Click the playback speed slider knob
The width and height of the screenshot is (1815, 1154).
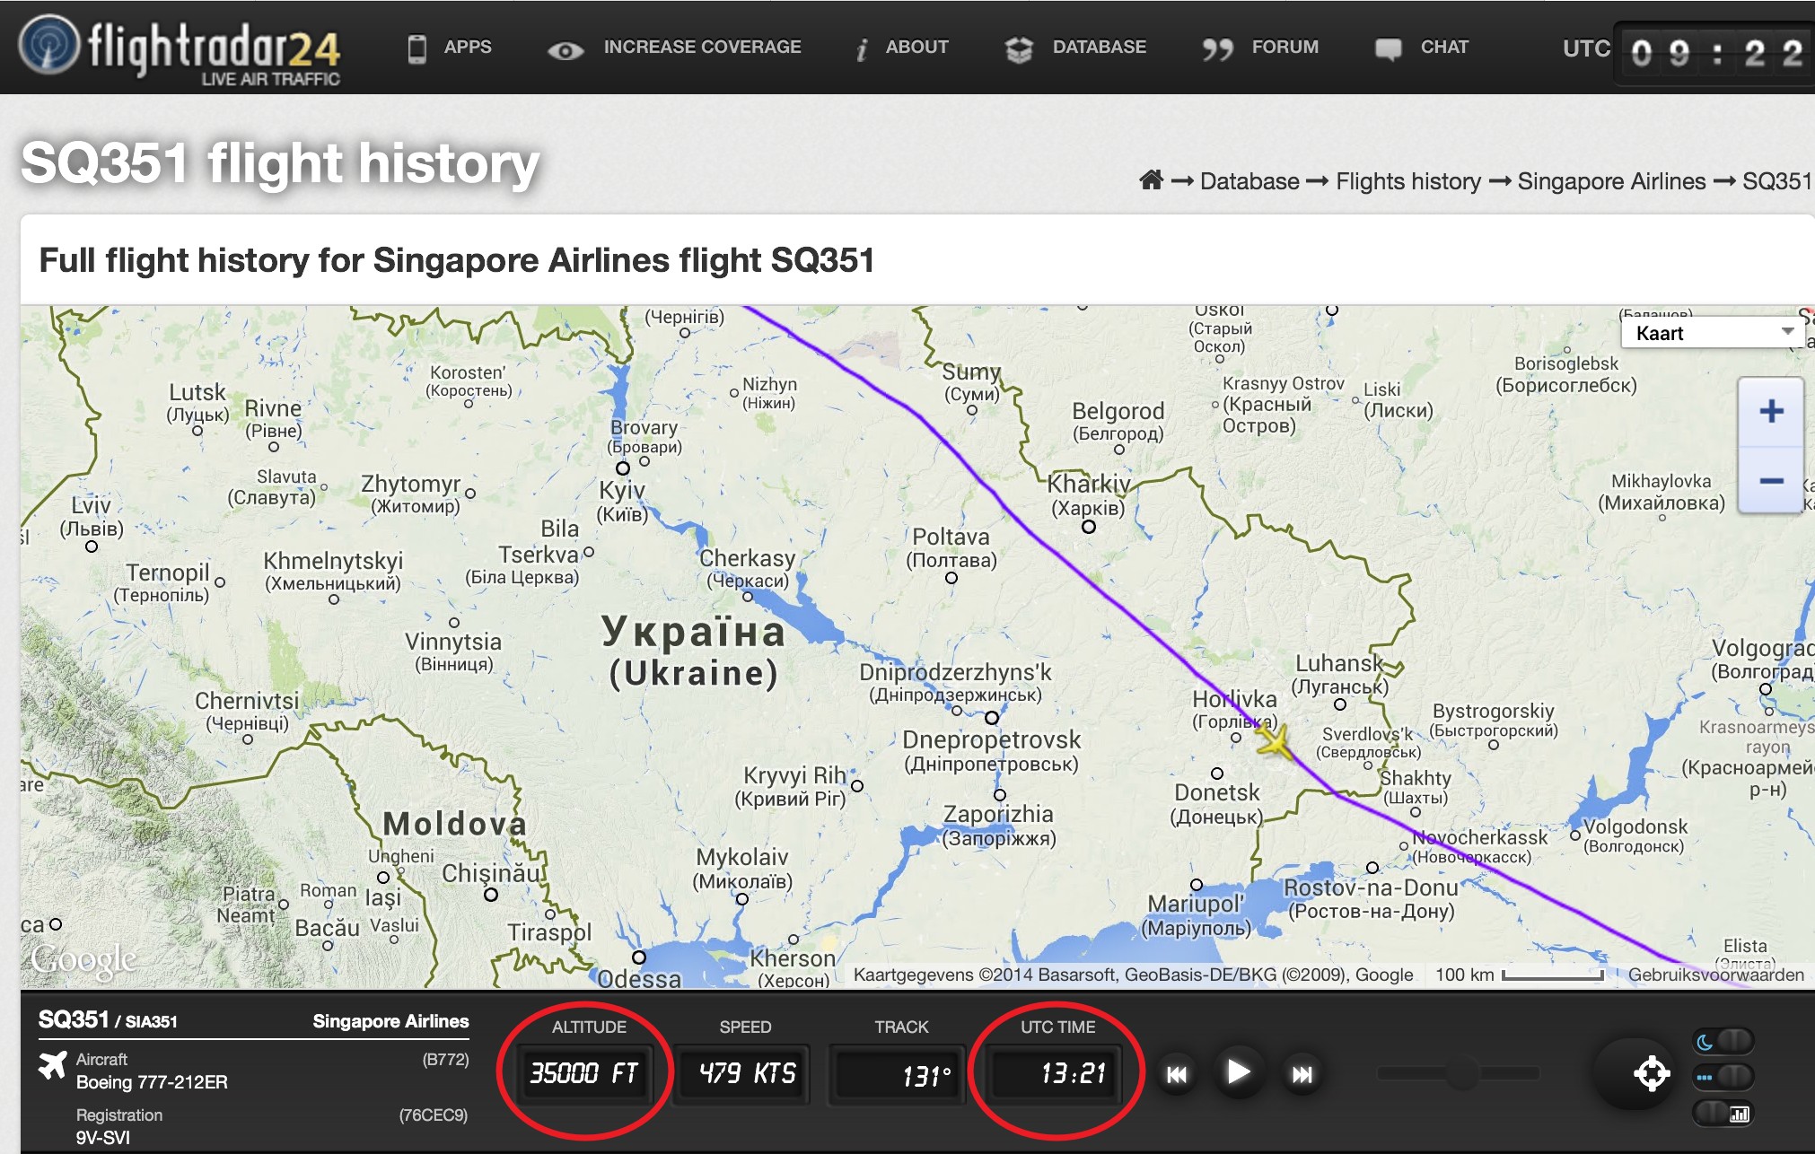(x=1462, y=1073)
